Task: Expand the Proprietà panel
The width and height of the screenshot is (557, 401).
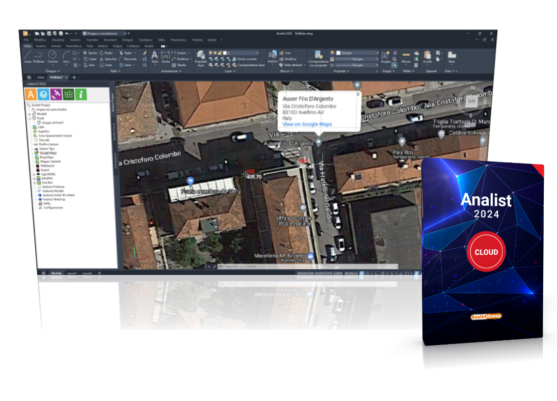Action: point(342,71)
